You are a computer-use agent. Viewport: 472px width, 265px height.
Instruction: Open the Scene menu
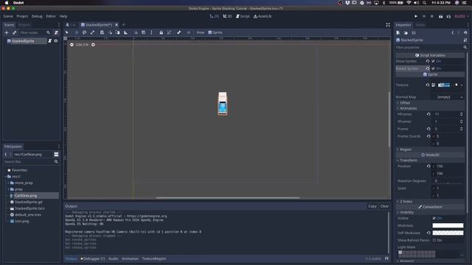point(8,16)
